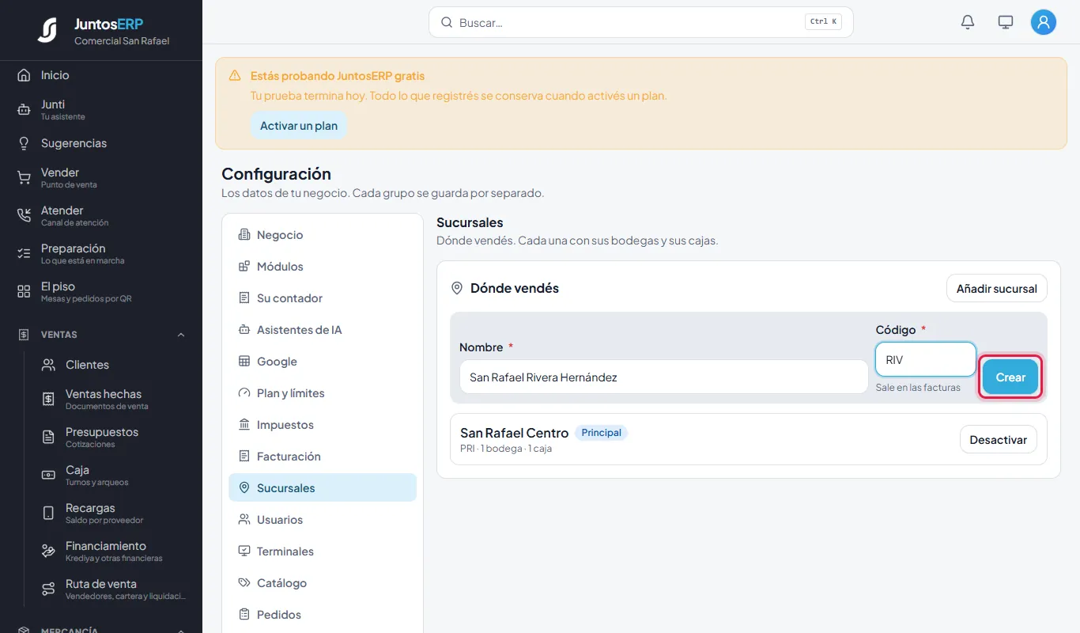Switch to Google settings section
The image size is (1080, 633).
(x=323, y=362)
